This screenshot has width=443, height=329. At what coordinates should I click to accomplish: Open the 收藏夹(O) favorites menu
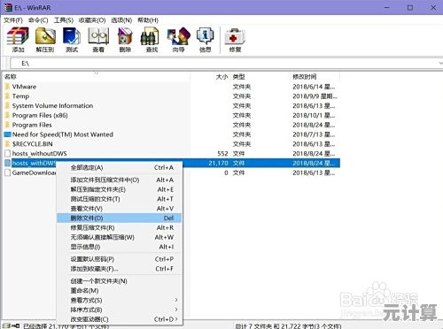(x=92, y=20)
